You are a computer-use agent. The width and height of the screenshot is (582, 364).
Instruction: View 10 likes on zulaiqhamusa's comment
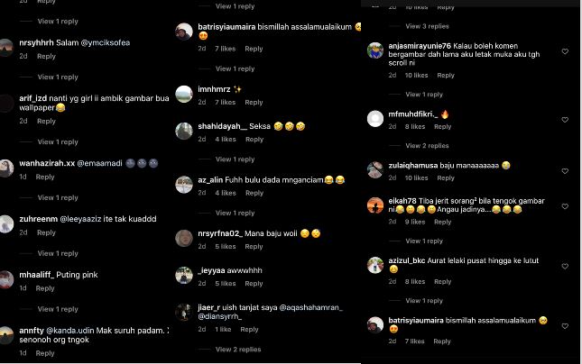tap(416, 177)
